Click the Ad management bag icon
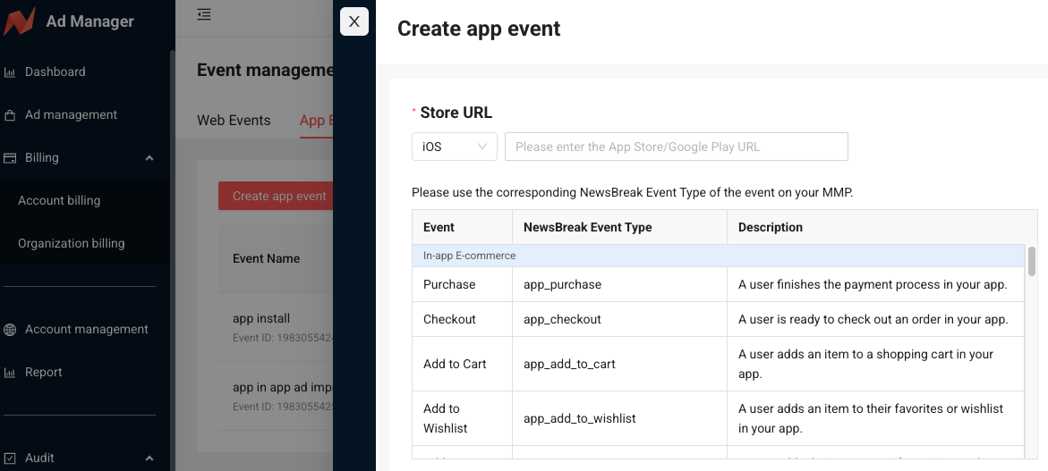 click(x=10, y=115)
